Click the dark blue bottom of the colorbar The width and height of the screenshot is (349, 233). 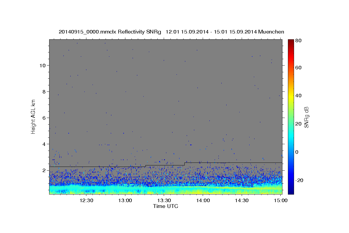pos(291,192)
